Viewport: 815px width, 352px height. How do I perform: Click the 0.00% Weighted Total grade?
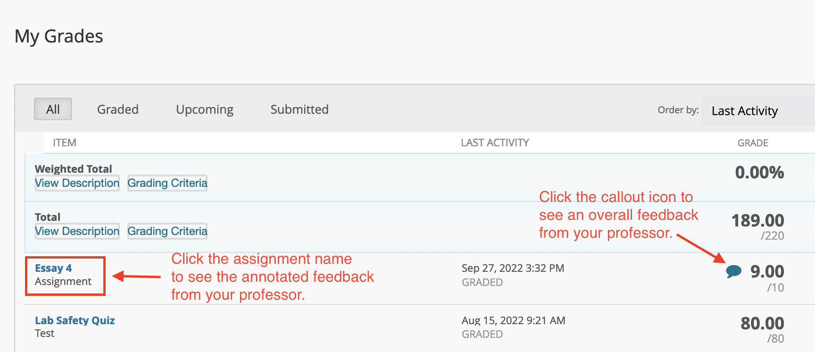point(759,172)
